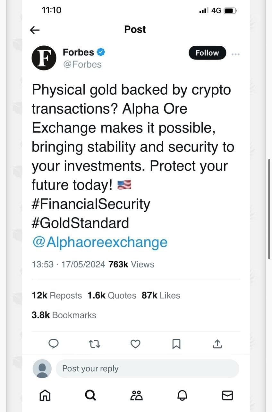The height and width of the screenshot is (412, 272).
Task: Open the Messages envelope tab
Action: 227,395
